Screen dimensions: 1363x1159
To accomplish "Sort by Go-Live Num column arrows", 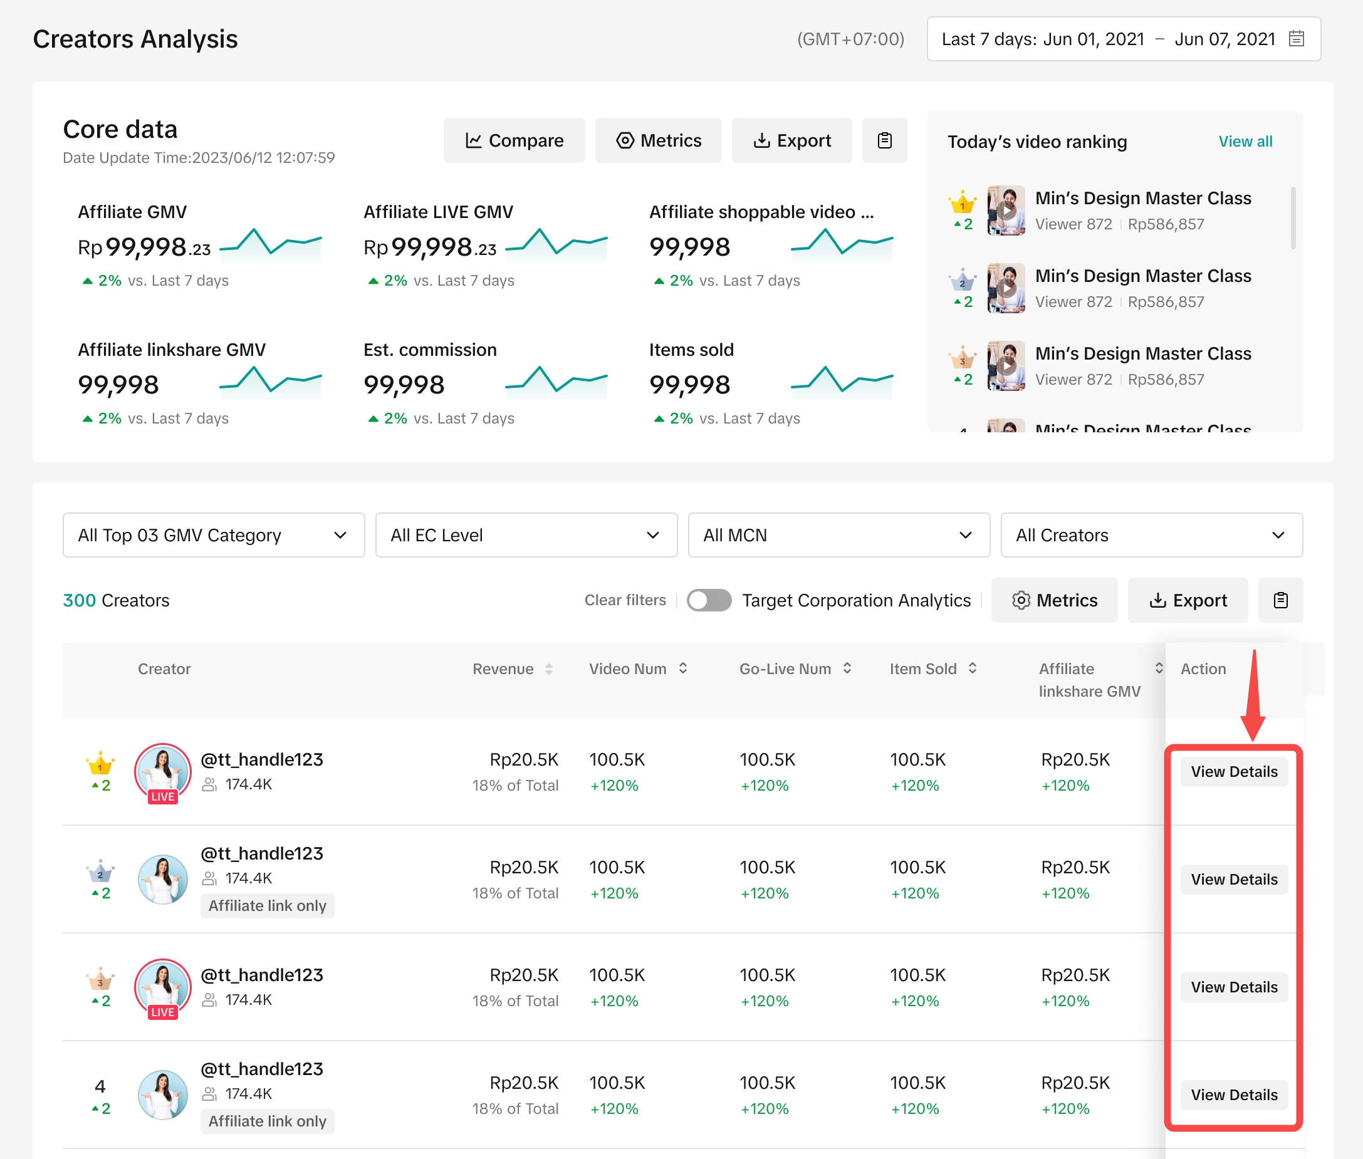I will point(847,668).
